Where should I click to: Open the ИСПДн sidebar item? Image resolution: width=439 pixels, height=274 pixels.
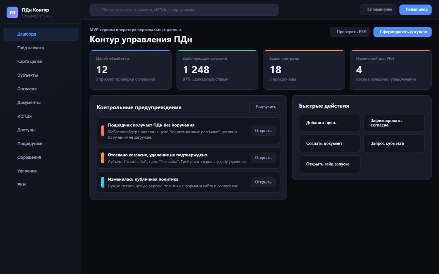click(41, 116)
